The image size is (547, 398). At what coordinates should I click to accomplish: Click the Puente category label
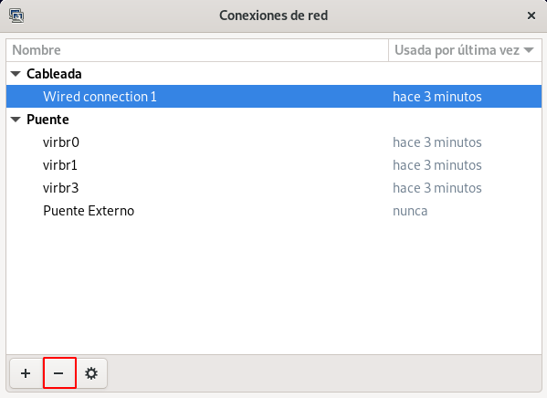[x=47, y=120]
